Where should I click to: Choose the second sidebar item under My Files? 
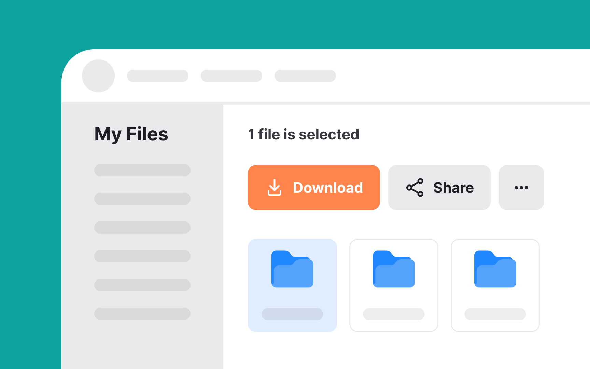click(x=142, y=199)
